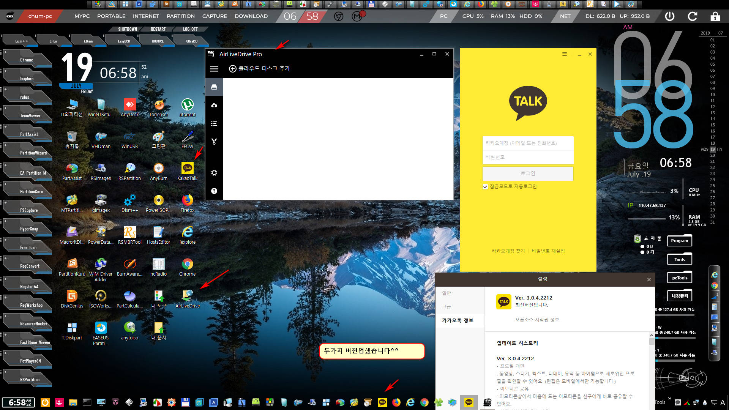Click 오픈소스 저작권 정보 link
729x410 pixels.
tap(537, 320)
